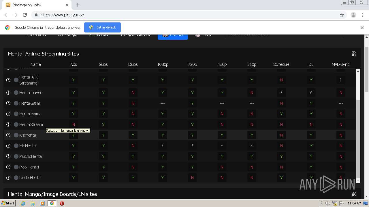The image size is (369, 207).
Task: Sort table by MAL-Sync column
Action: coord(340,64)
